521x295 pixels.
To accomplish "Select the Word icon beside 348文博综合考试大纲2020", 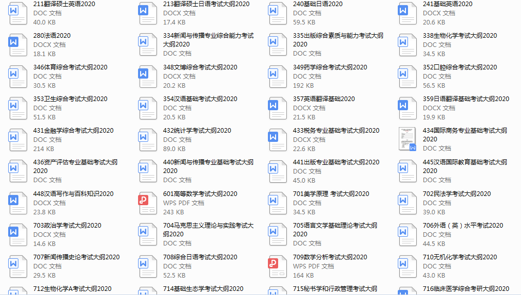I will click(x=147, y=77).
